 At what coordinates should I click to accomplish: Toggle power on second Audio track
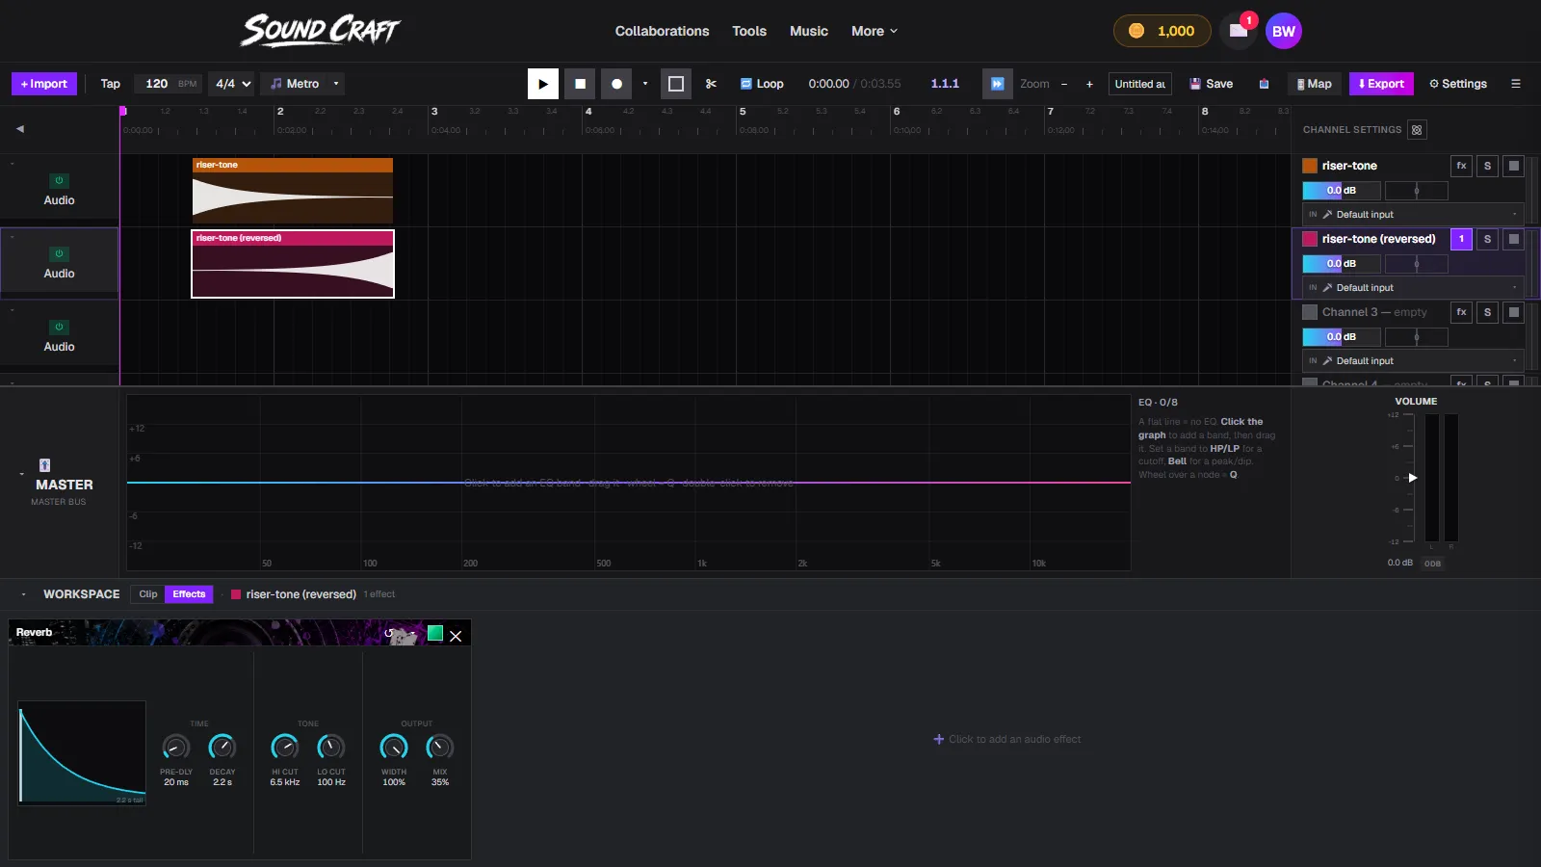(x=59, y=253)
